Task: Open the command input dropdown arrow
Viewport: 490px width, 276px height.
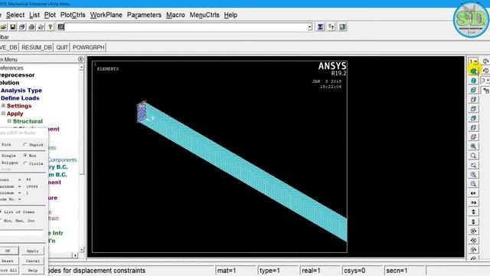Action: coord(309,27)
